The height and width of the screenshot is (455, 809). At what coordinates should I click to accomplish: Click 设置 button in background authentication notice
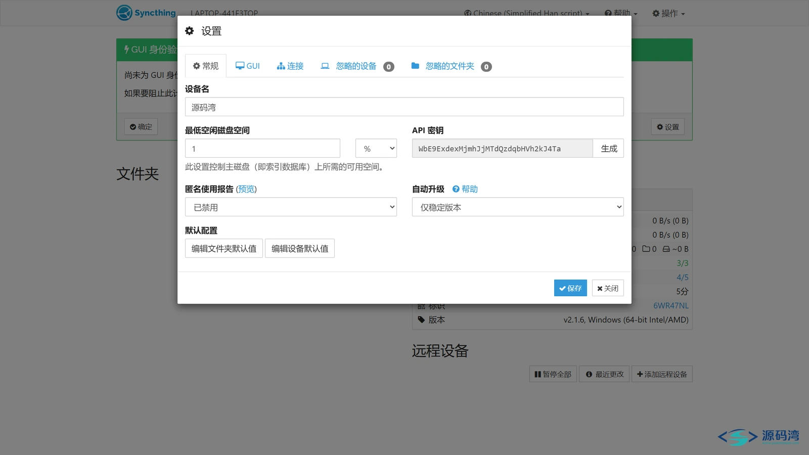(668, 127)
